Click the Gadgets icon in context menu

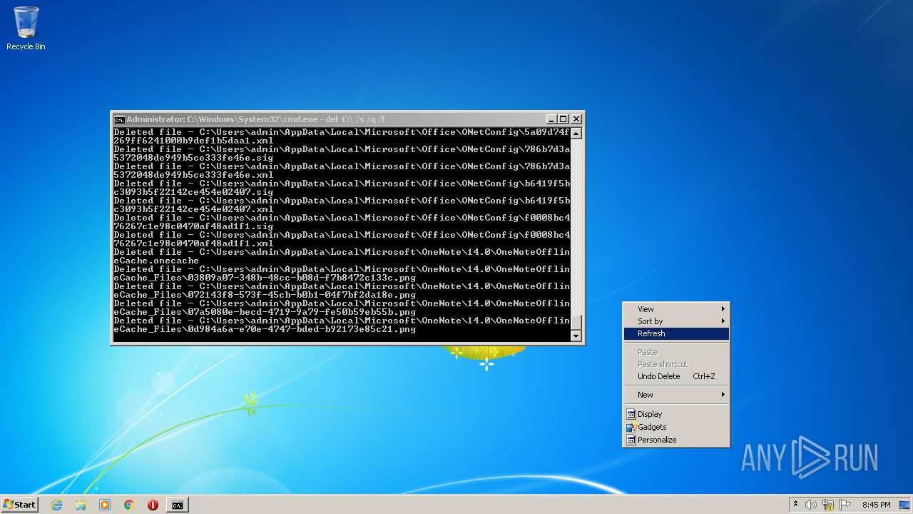(631, 427)
